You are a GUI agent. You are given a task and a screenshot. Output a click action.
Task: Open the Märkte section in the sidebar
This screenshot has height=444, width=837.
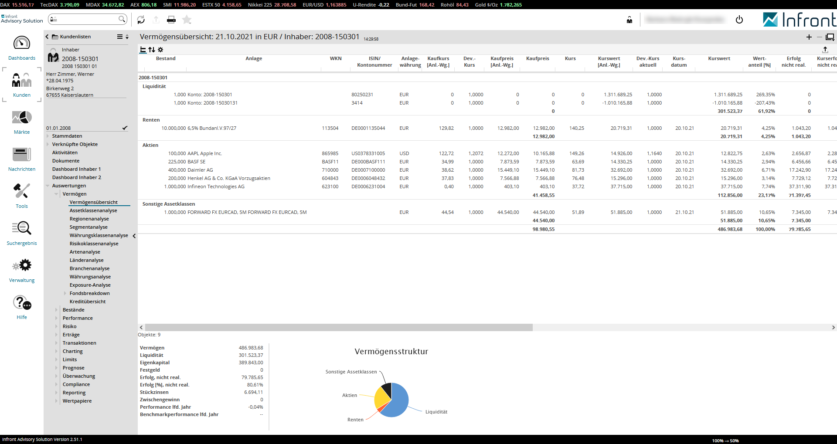coord(22,122)
